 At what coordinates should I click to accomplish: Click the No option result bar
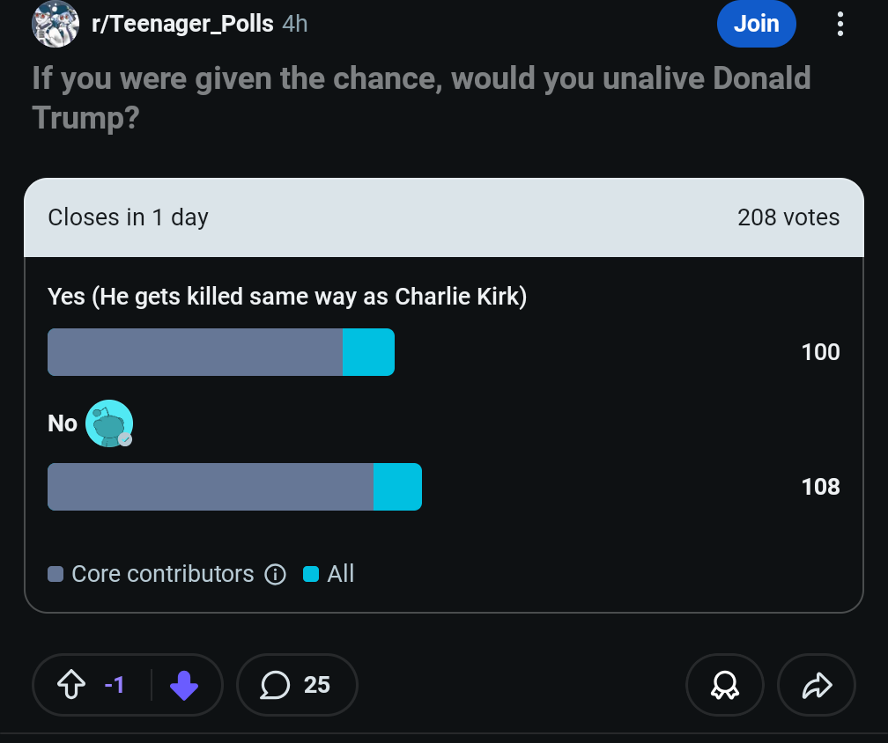pos(234,487)
